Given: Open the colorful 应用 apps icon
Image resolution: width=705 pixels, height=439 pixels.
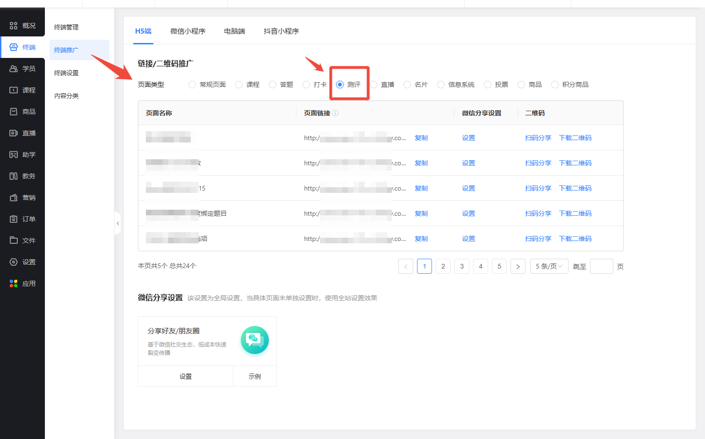Looking at the screenshot, I should [14, 283].
